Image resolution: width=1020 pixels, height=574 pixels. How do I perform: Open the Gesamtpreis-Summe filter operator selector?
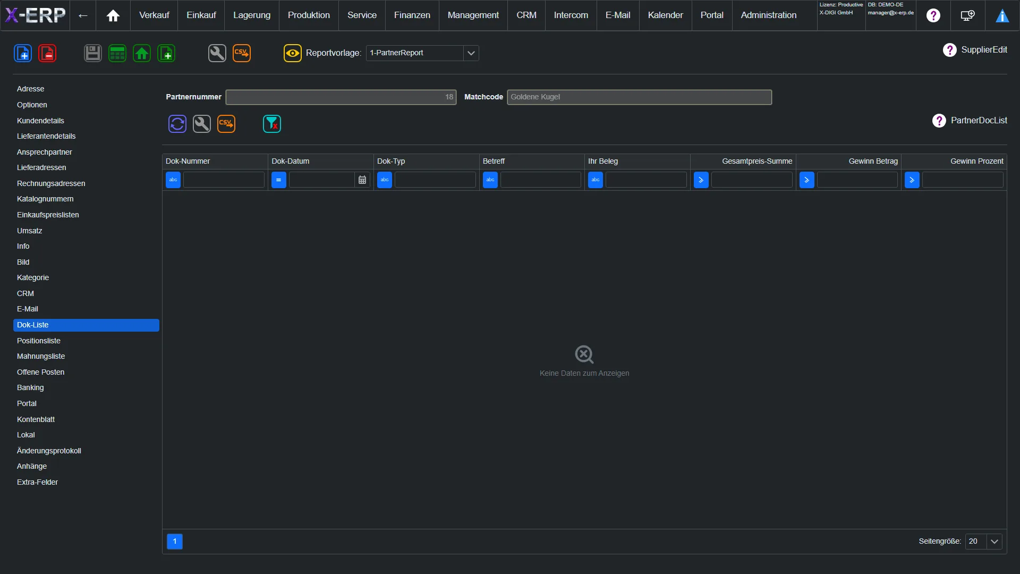(x=701, y=180)
